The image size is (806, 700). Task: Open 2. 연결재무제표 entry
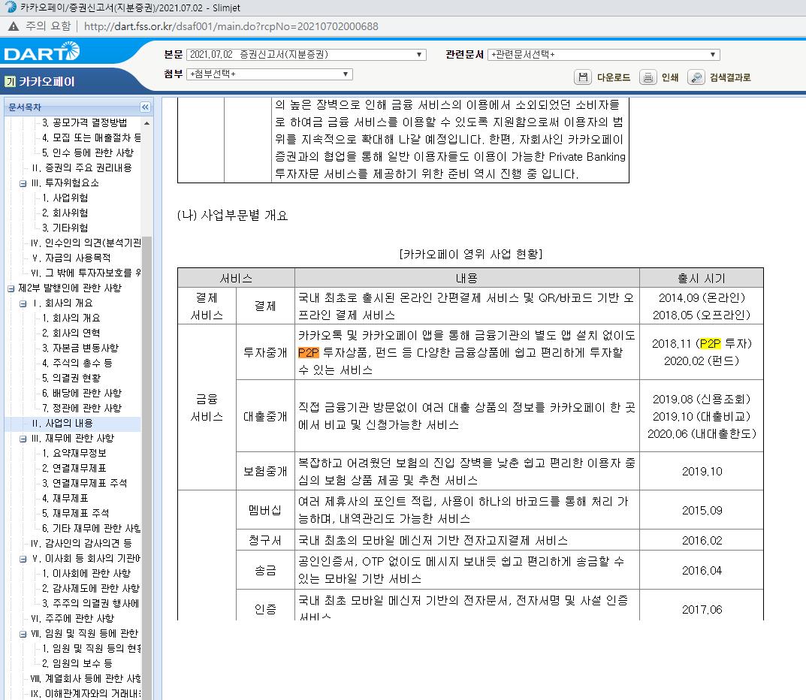(x=74, y=468)
